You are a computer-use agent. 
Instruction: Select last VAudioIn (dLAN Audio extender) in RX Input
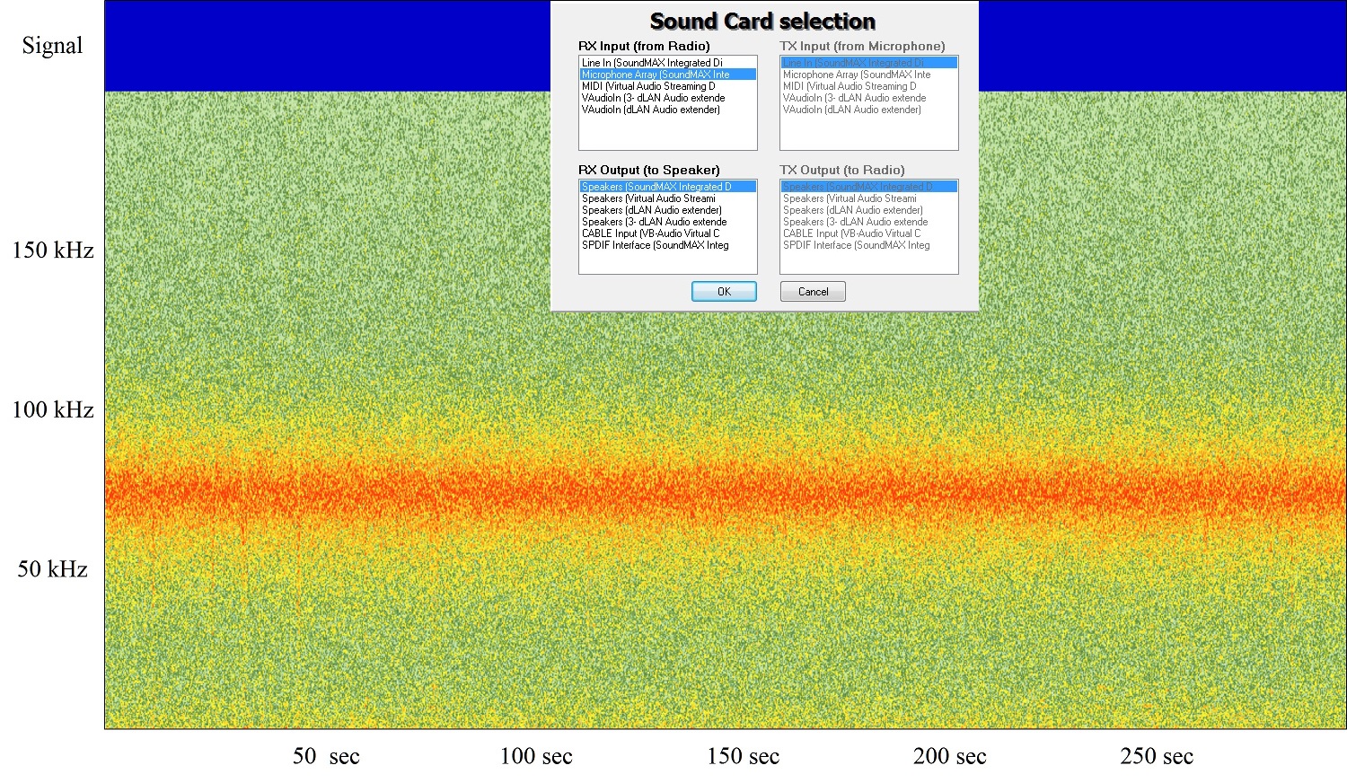pyautogui.click(x=651, y=110)
